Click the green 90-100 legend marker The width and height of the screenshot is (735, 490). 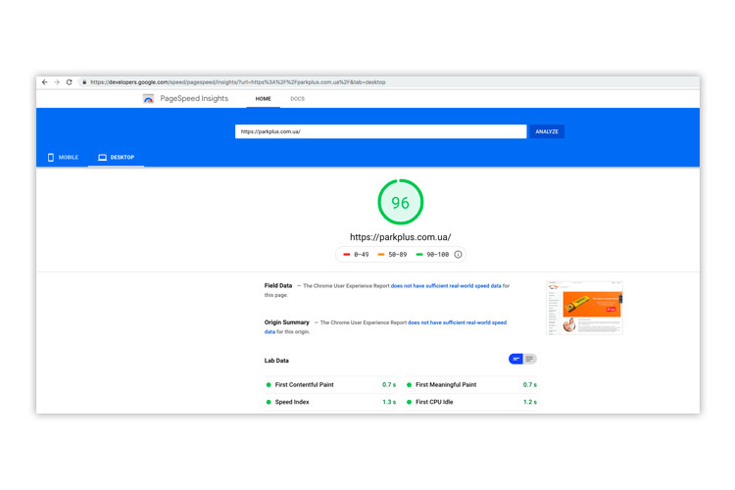pos(419,254)
